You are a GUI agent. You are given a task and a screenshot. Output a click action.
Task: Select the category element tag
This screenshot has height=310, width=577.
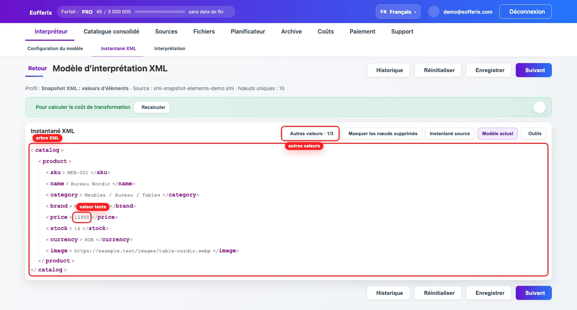coord(64,195)
